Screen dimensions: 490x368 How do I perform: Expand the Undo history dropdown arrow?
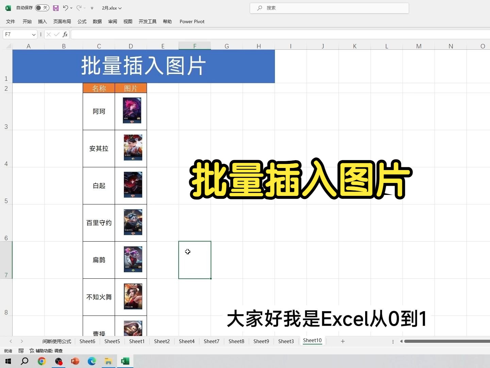coord(71,8)
